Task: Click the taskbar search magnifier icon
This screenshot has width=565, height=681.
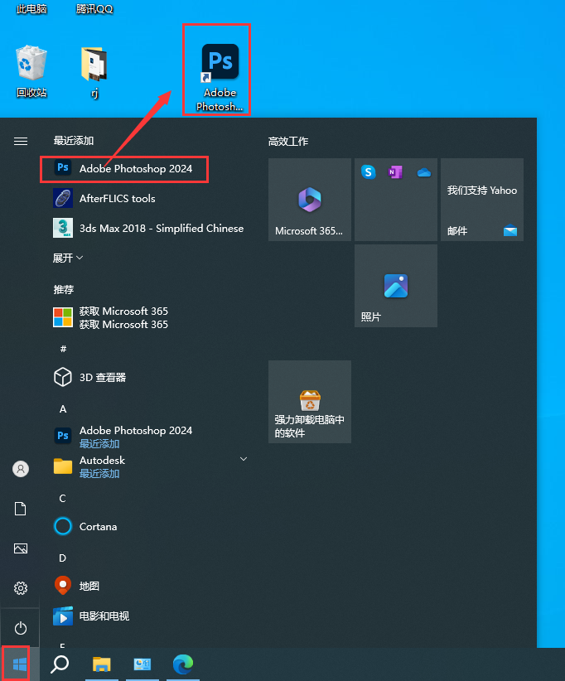Action: point(60,664)
